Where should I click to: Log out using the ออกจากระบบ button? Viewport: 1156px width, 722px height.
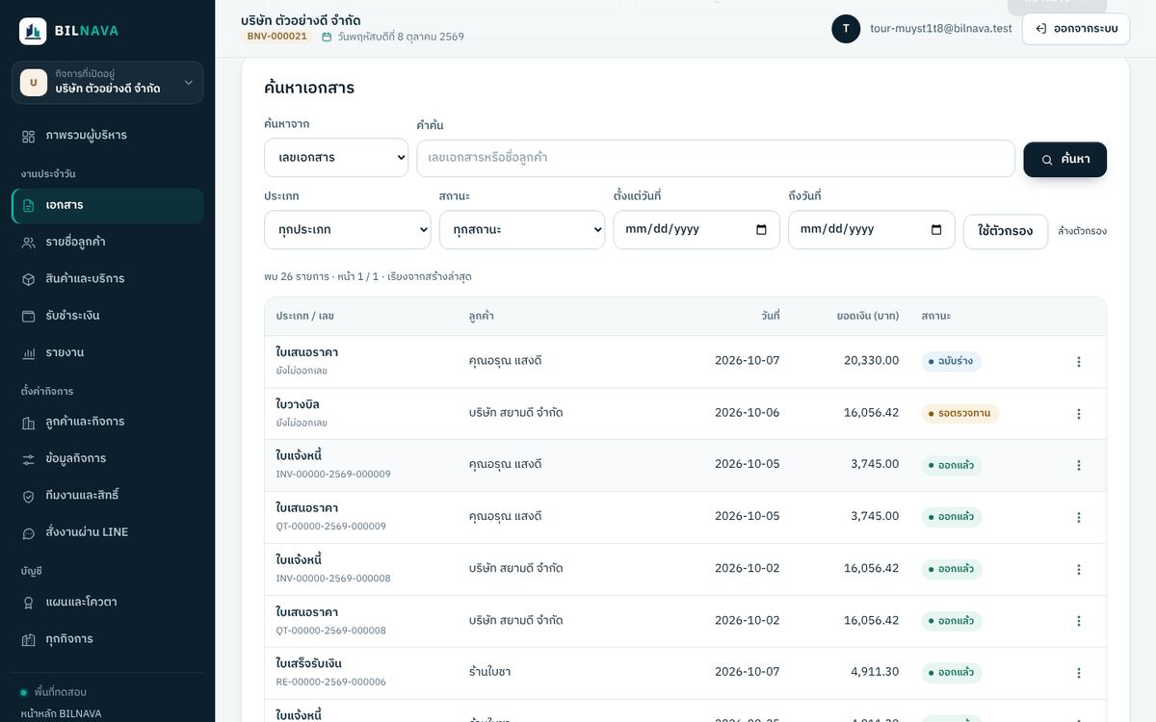click(1076, 29)
